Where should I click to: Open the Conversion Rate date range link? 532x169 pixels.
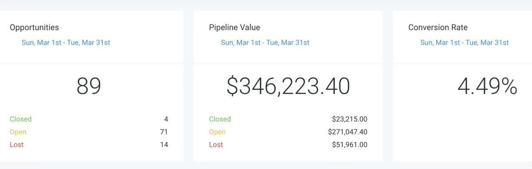coord(464,43)
